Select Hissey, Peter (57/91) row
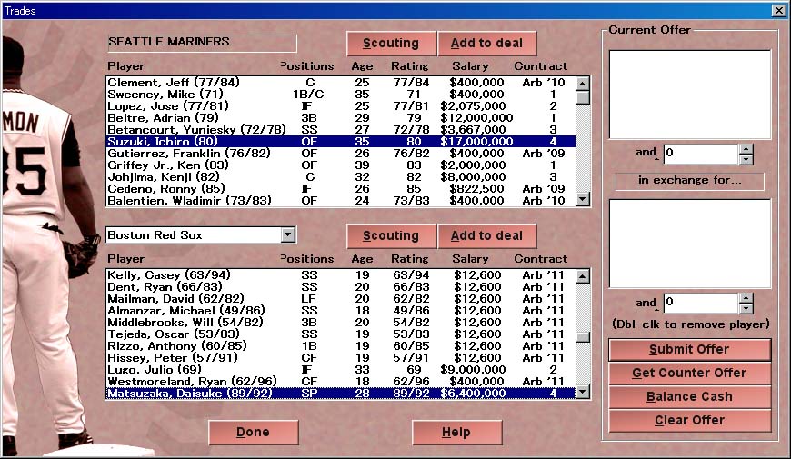 pyautogui.click(x=341, y=358)
